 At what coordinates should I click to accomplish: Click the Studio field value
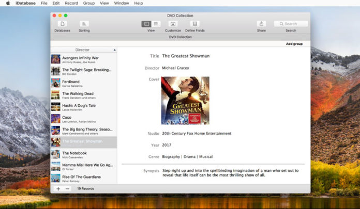(x=197, y=133)
